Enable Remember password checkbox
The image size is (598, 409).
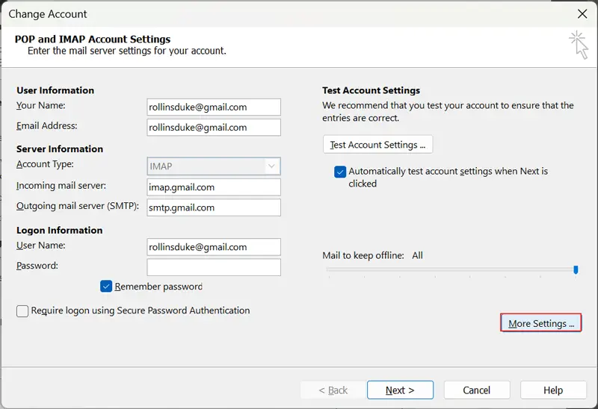point(106,287)
